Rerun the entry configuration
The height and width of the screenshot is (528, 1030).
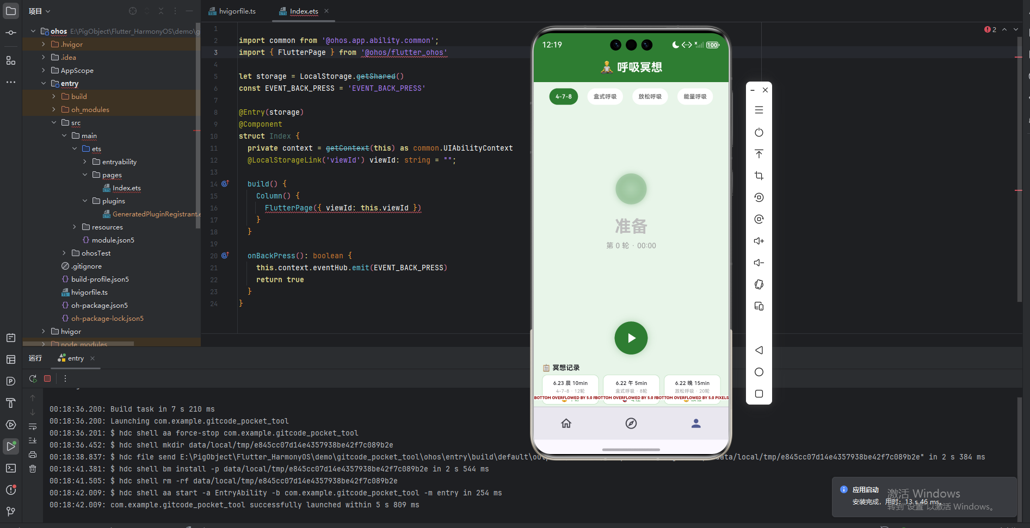(33, 378)
